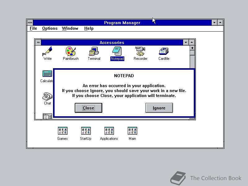Click the Notepad icon label text
Image resolution: width=248 pixels, height=186 pixels.
(x=117, y=59)
